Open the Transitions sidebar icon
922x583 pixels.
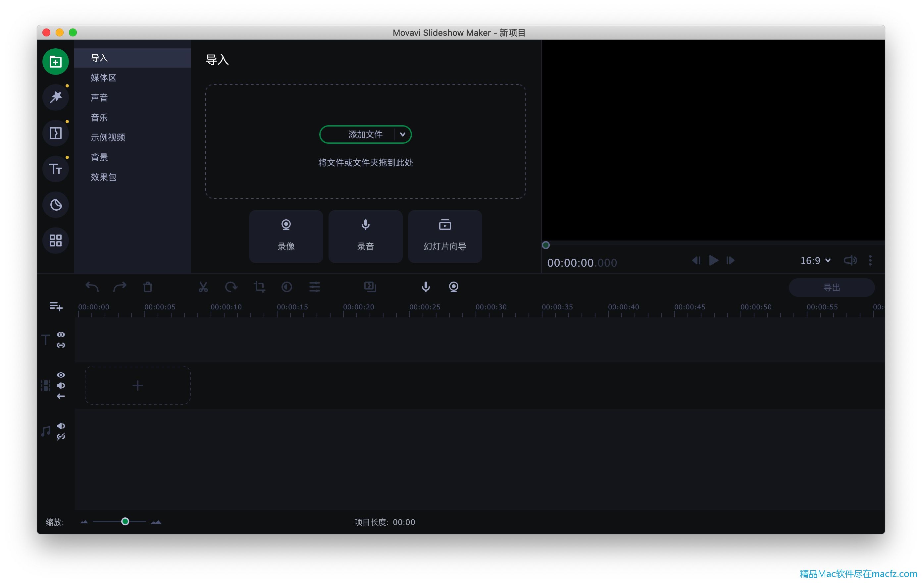[x=56, y=133]
